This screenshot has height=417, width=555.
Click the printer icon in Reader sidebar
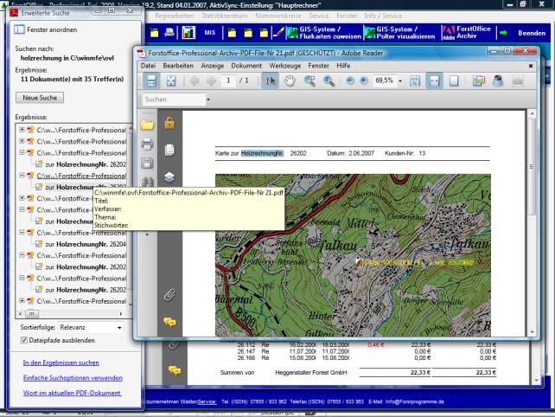pos(147,144)
